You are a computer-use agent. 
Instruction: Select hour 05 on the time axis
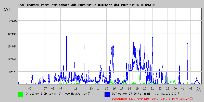point(30,88)
